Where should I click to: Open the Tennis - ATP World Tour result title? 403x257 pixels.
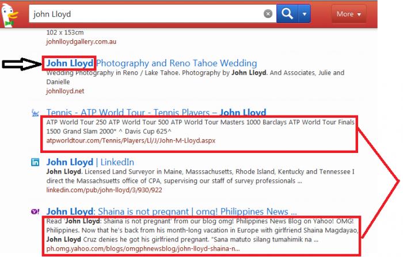pos(156,112)
